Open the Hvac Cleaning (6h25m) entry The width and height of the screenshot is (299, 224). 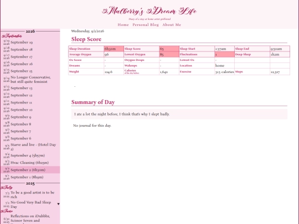(x=29, y=163)
